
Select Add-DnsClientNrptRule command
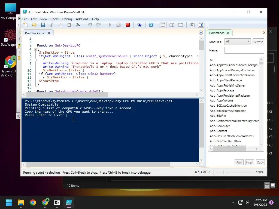pos(225,141)
